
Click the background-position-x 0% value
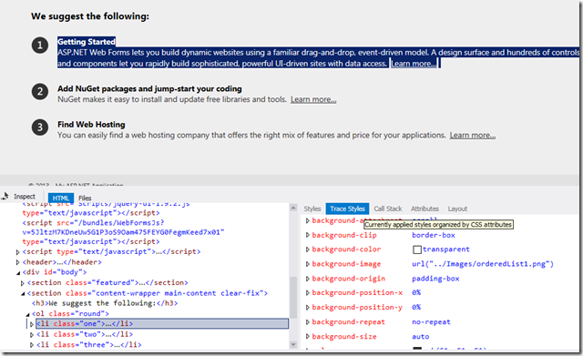416,293
